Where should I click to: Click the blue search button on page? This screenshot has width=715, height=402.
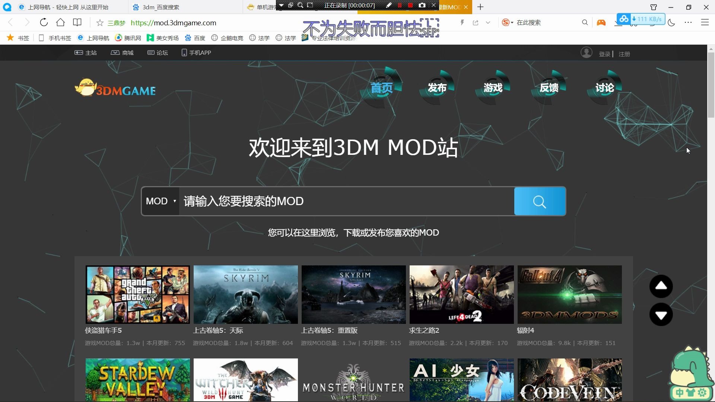540,201
